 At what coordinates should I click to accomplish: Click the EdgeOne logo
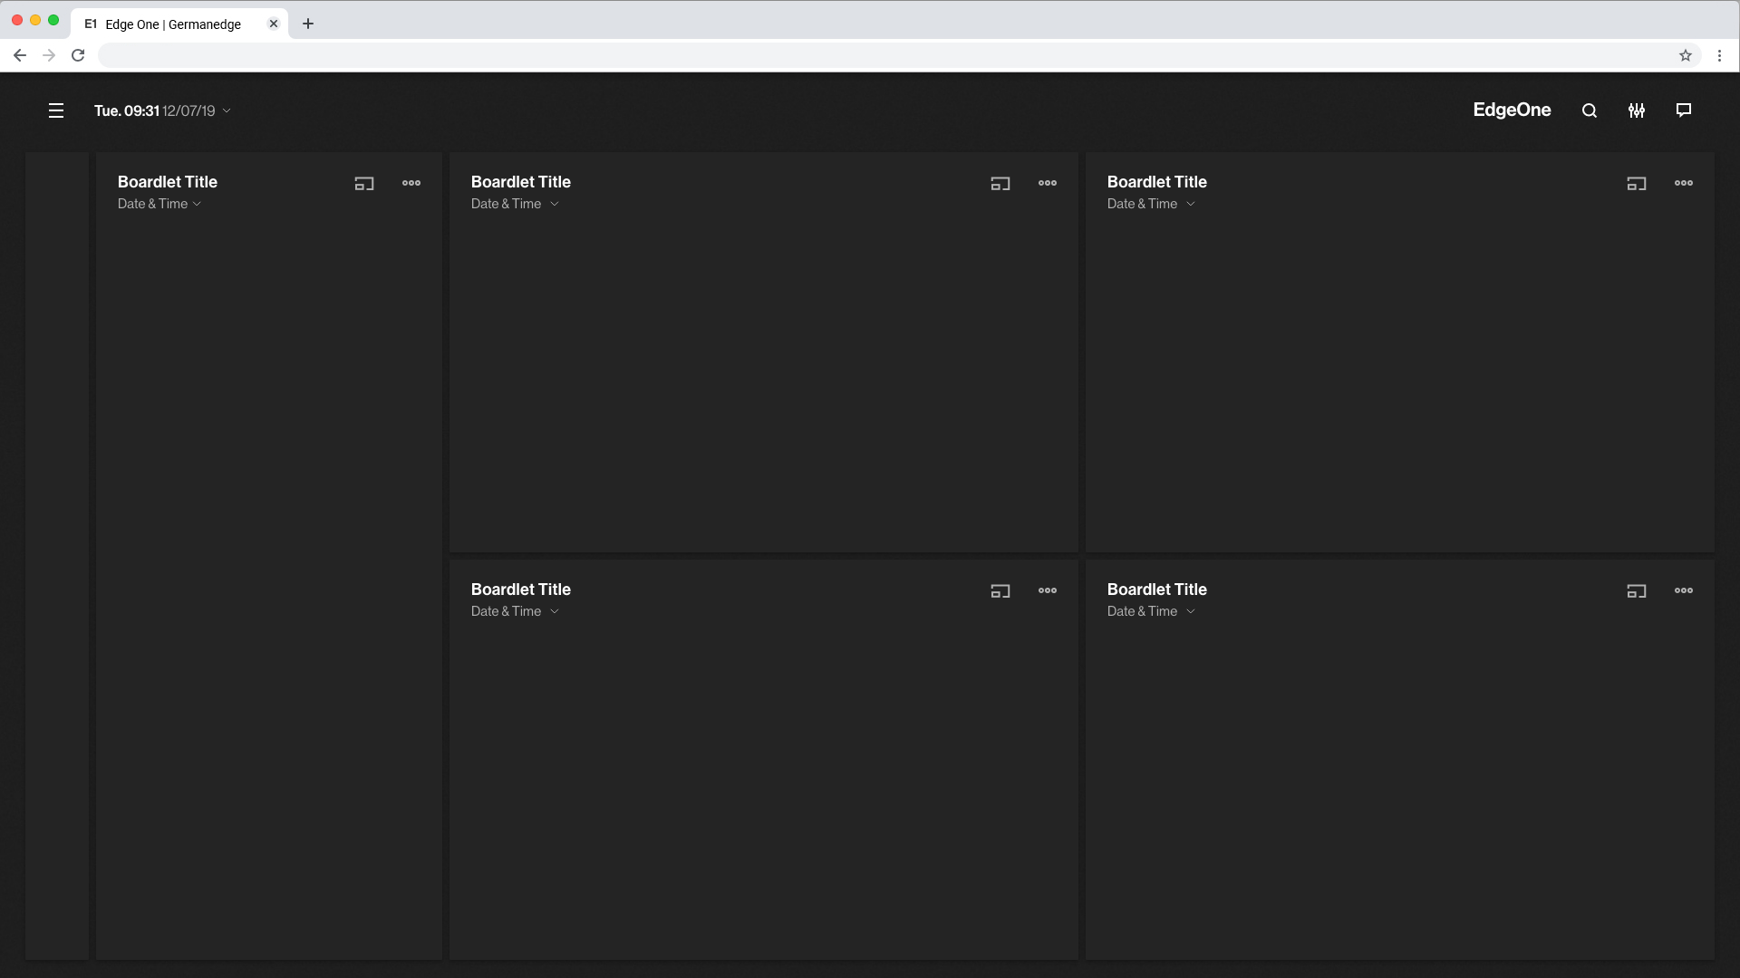pos(1512,110)
